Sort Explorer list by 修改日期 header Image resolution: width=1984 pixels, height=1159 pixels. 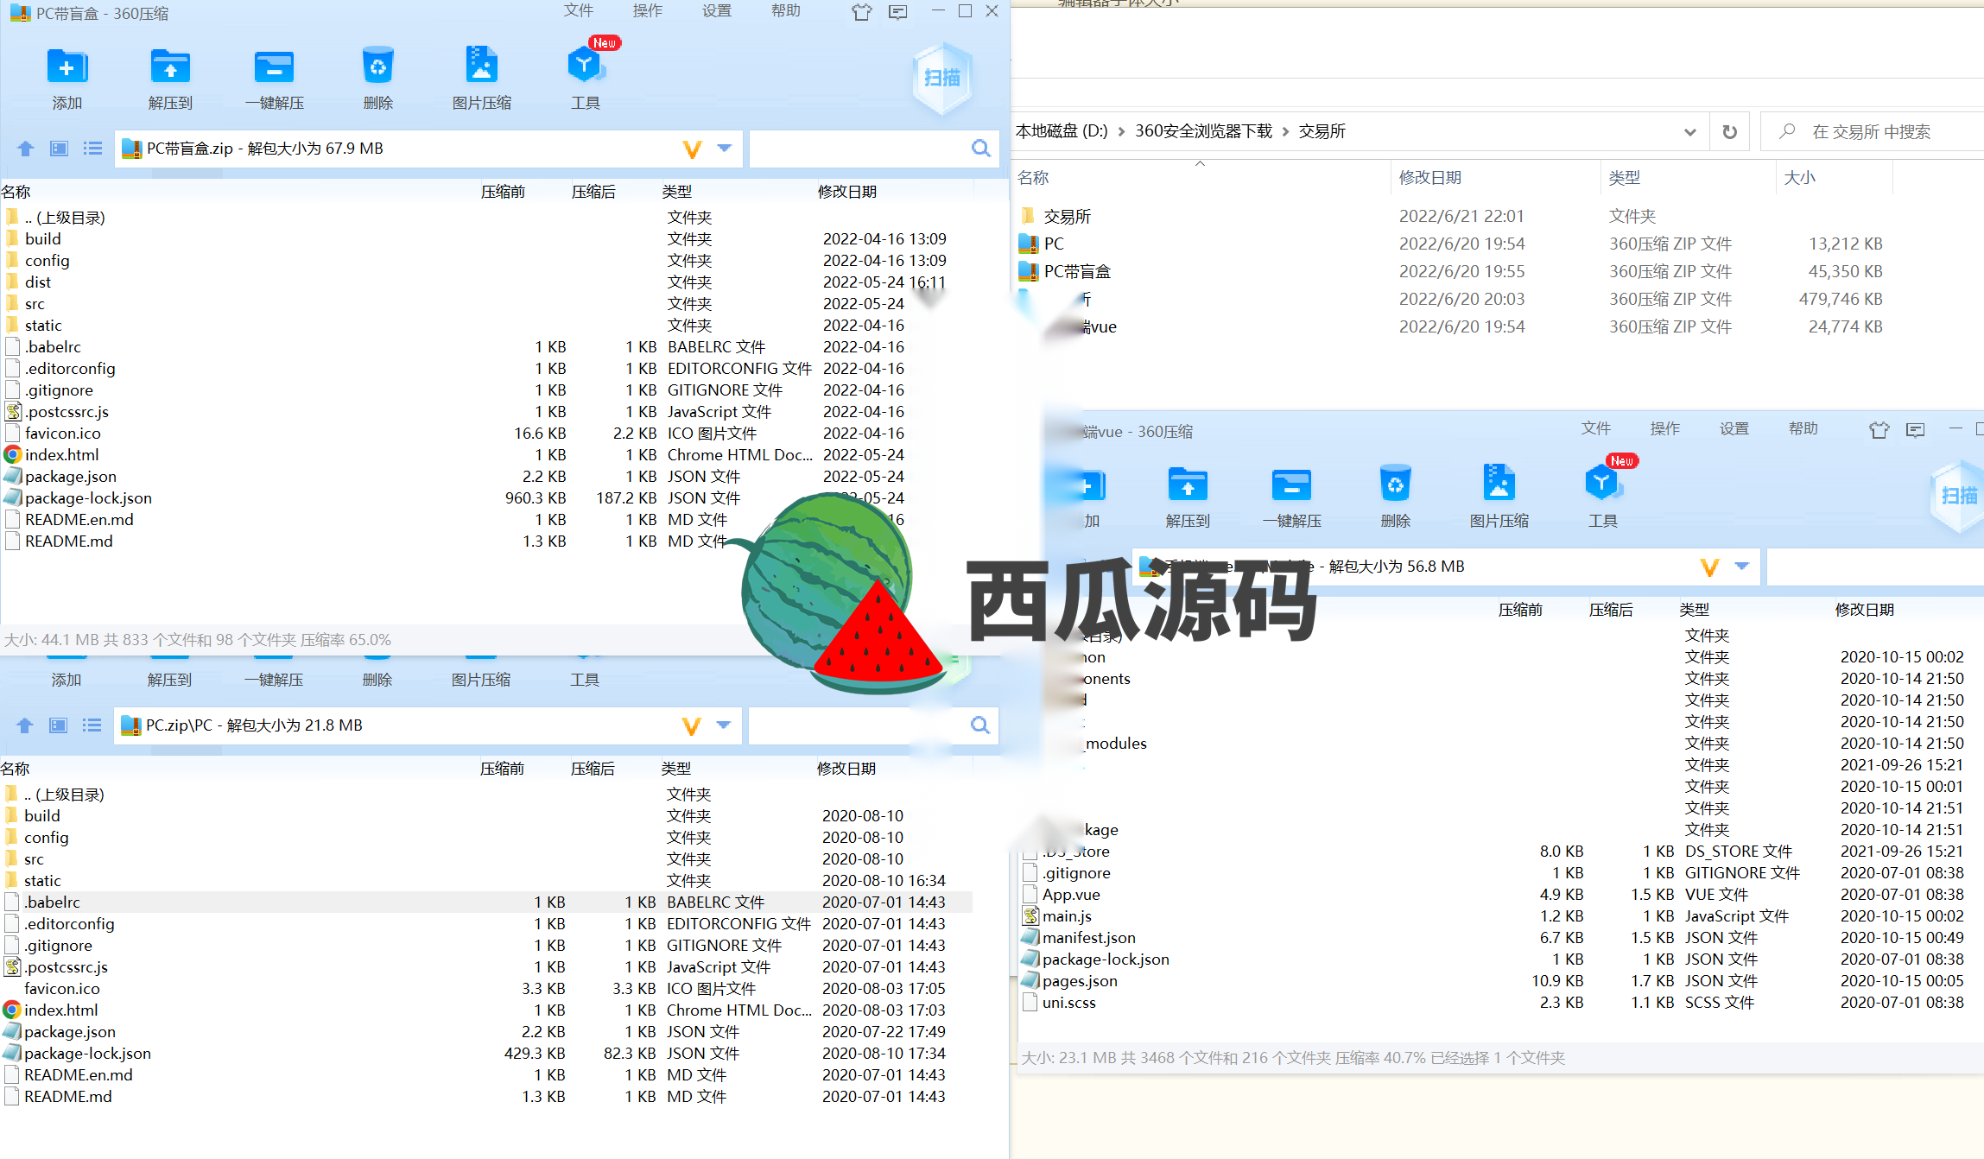coord(1430,178)
